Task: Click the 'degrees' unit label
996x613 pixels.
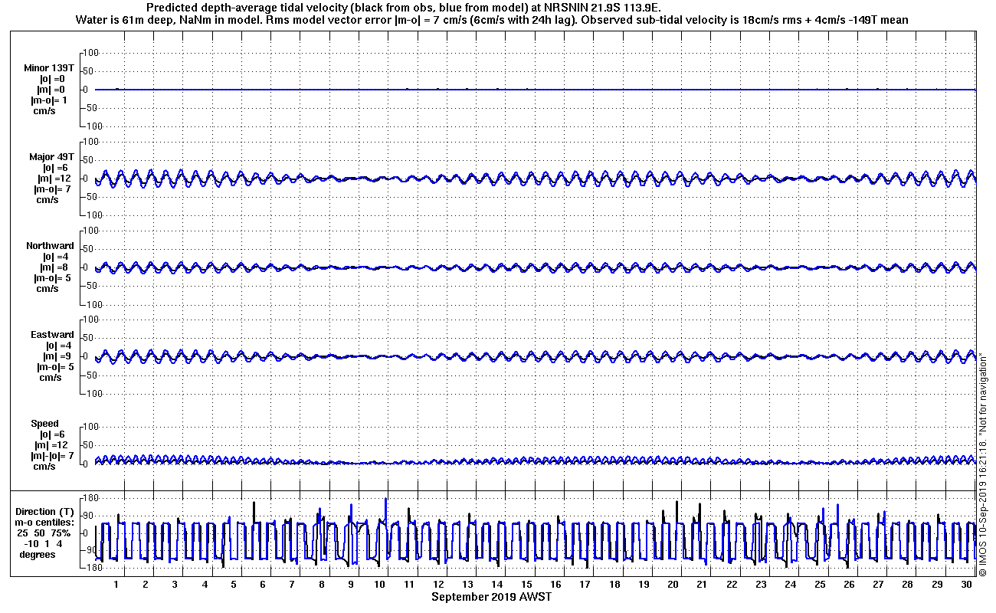Action: (x=38, y=554)
